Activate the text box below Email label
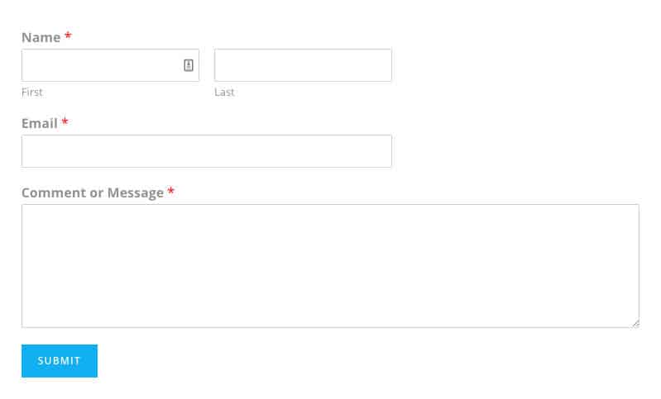Image resolution: width=661 pixels, height=399 pixels. point(207,151)
